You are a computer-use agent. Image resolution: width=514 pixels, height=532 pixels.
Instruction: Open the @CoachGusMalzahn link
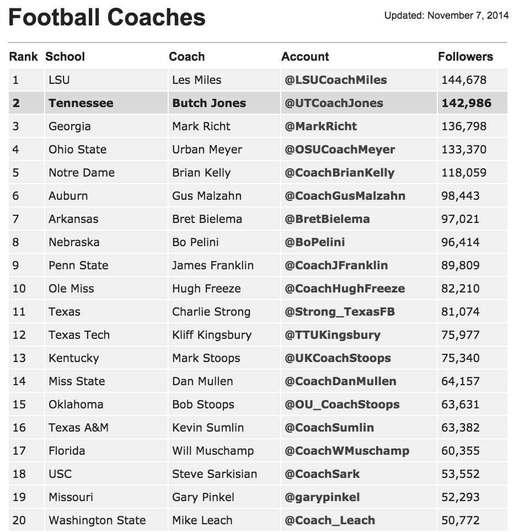pos(345,196)
